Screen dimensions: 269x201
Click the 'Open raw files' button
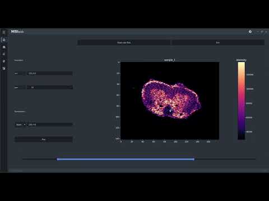[124, 42]
